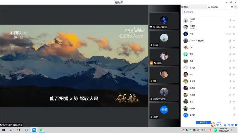Toggle camera icon for 肖鑫炜
Viewport: 238px width, 133px height.
pos(233,27)
